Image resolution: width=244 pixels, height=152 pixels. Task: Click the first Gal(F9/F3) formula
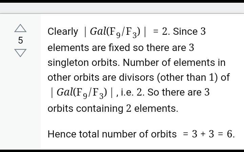[115, 32]
